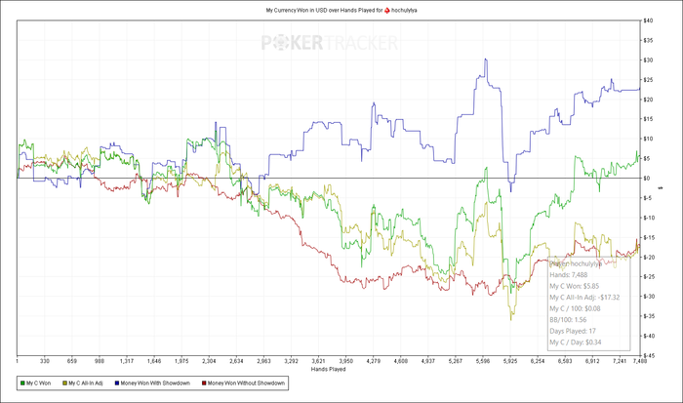683x403 pixels.
Task: Click y-axis tick '$30'
Action: (647, 60)
